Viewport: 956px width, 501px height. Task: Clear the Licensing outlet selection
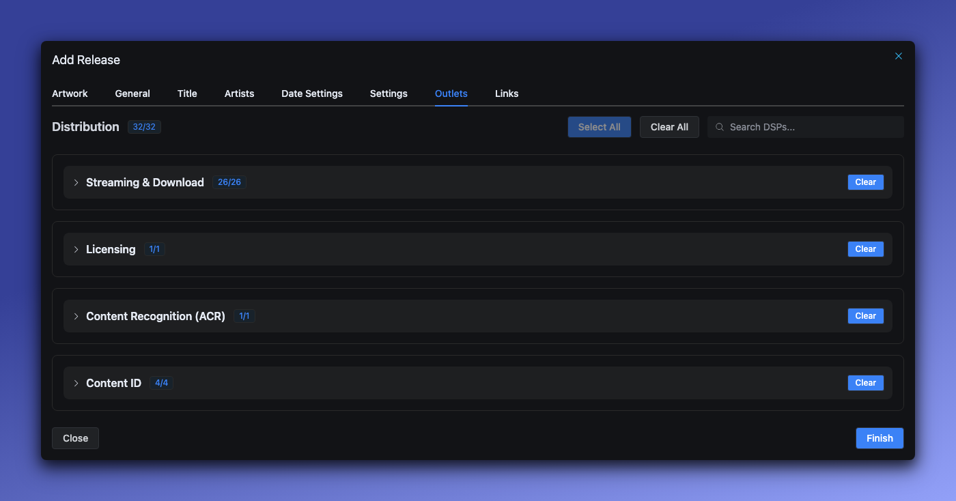tap(865, 249)
